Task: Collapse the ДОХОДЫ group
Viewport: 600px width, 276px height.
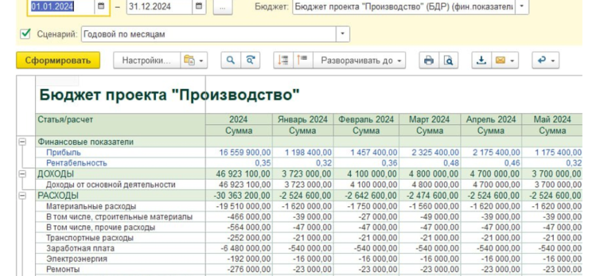Action: pyautogui.click(x=21, y=174)
